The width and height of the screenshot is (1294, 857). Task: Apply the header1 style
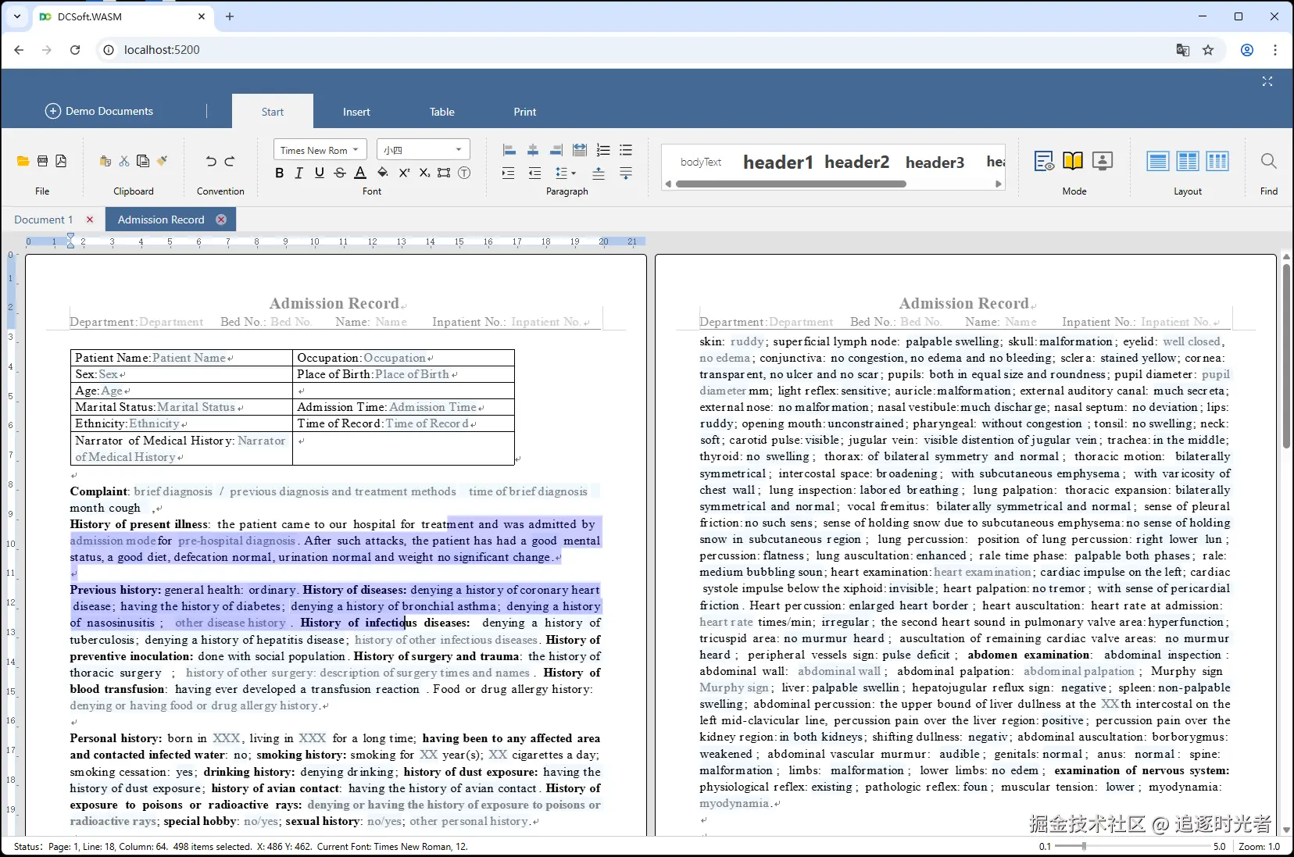tap(778, 162)
